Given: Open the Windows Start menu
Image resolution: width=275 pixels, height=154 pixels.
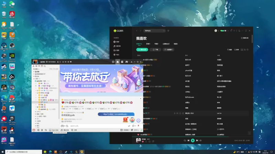Looking at the screenshot, I should pyautogui.click(x=2, y=152).
